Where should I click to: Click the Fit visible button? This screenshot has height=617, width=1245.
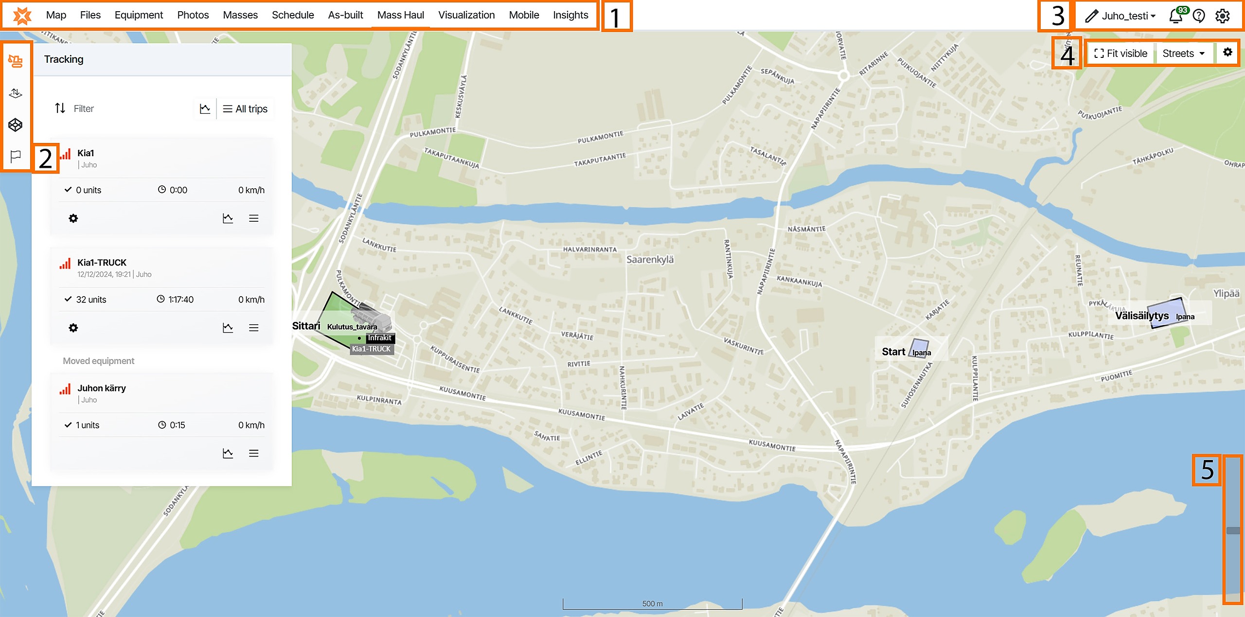click(1120, 53)
